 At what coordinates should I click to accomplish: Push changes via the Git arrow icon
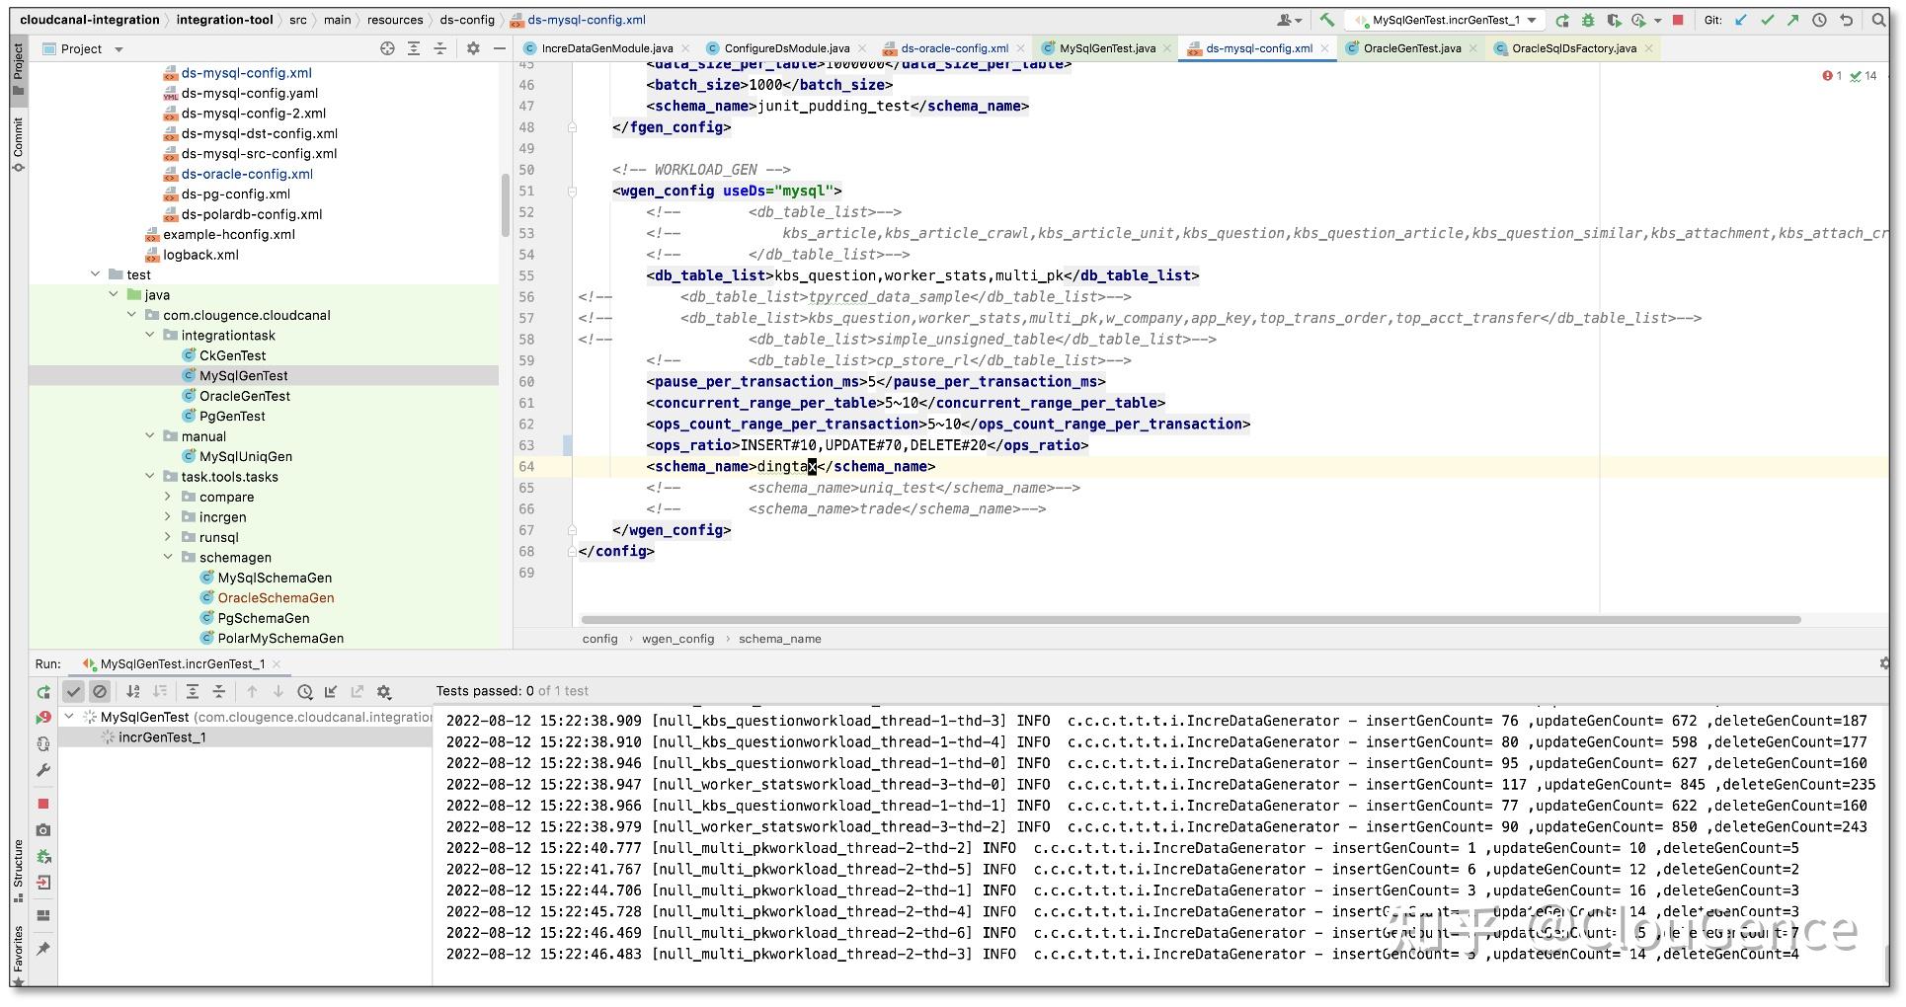point(1791,20)
